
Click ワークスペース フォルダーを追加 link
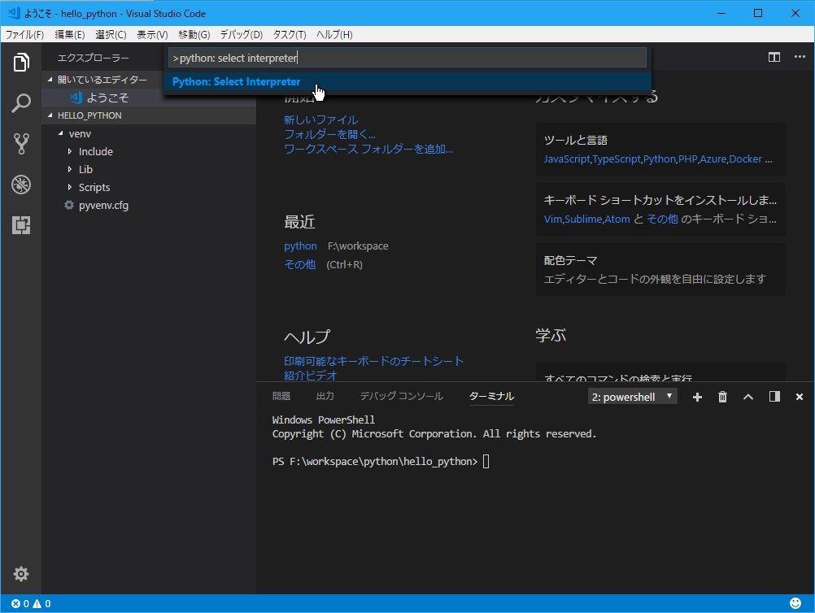click(368, 149)
